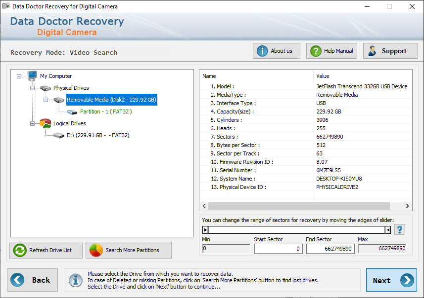Screen dimensions: 424x298
Task: Select the My Computer tree label
Action: [x=56, y=76]
